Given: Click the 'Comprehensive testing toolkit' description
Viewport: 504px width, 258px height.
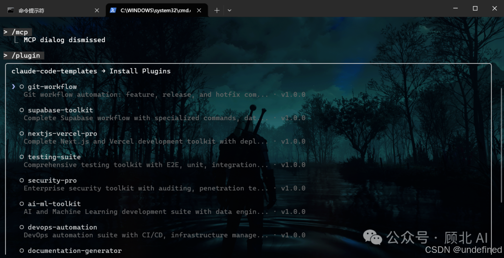Looking at the screenshot, I should [165, 165].
